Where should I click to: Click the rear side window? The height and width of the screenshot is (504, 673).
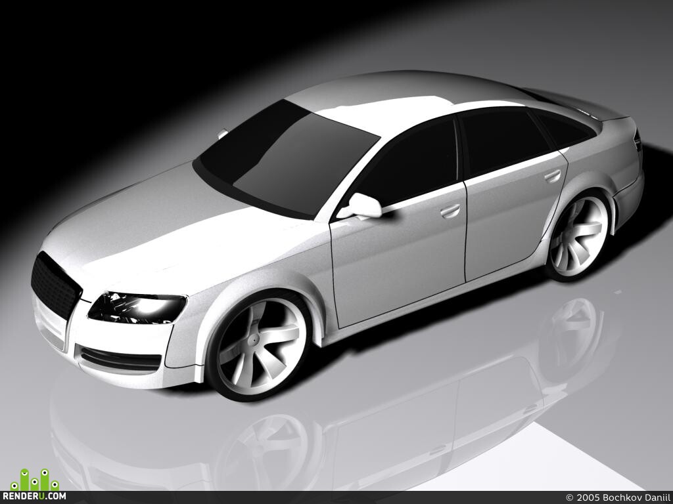pyautogui.click(x=501, y=142)
